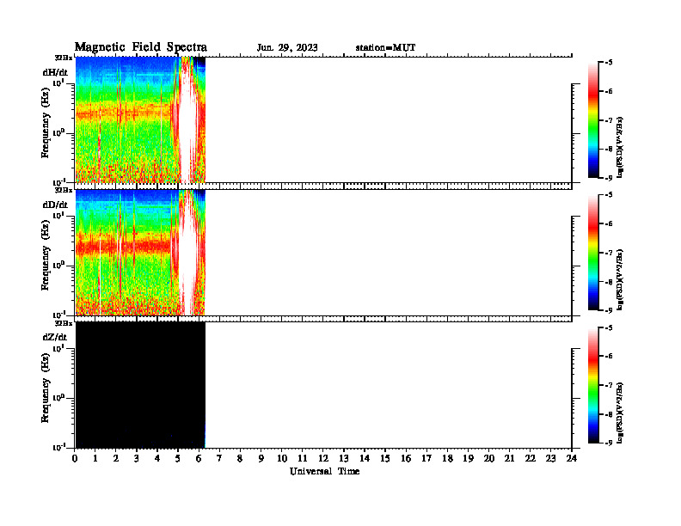Screen dimensions: 681x526
Task: Click hour tick label 21 on time axis
Action: 509,458
